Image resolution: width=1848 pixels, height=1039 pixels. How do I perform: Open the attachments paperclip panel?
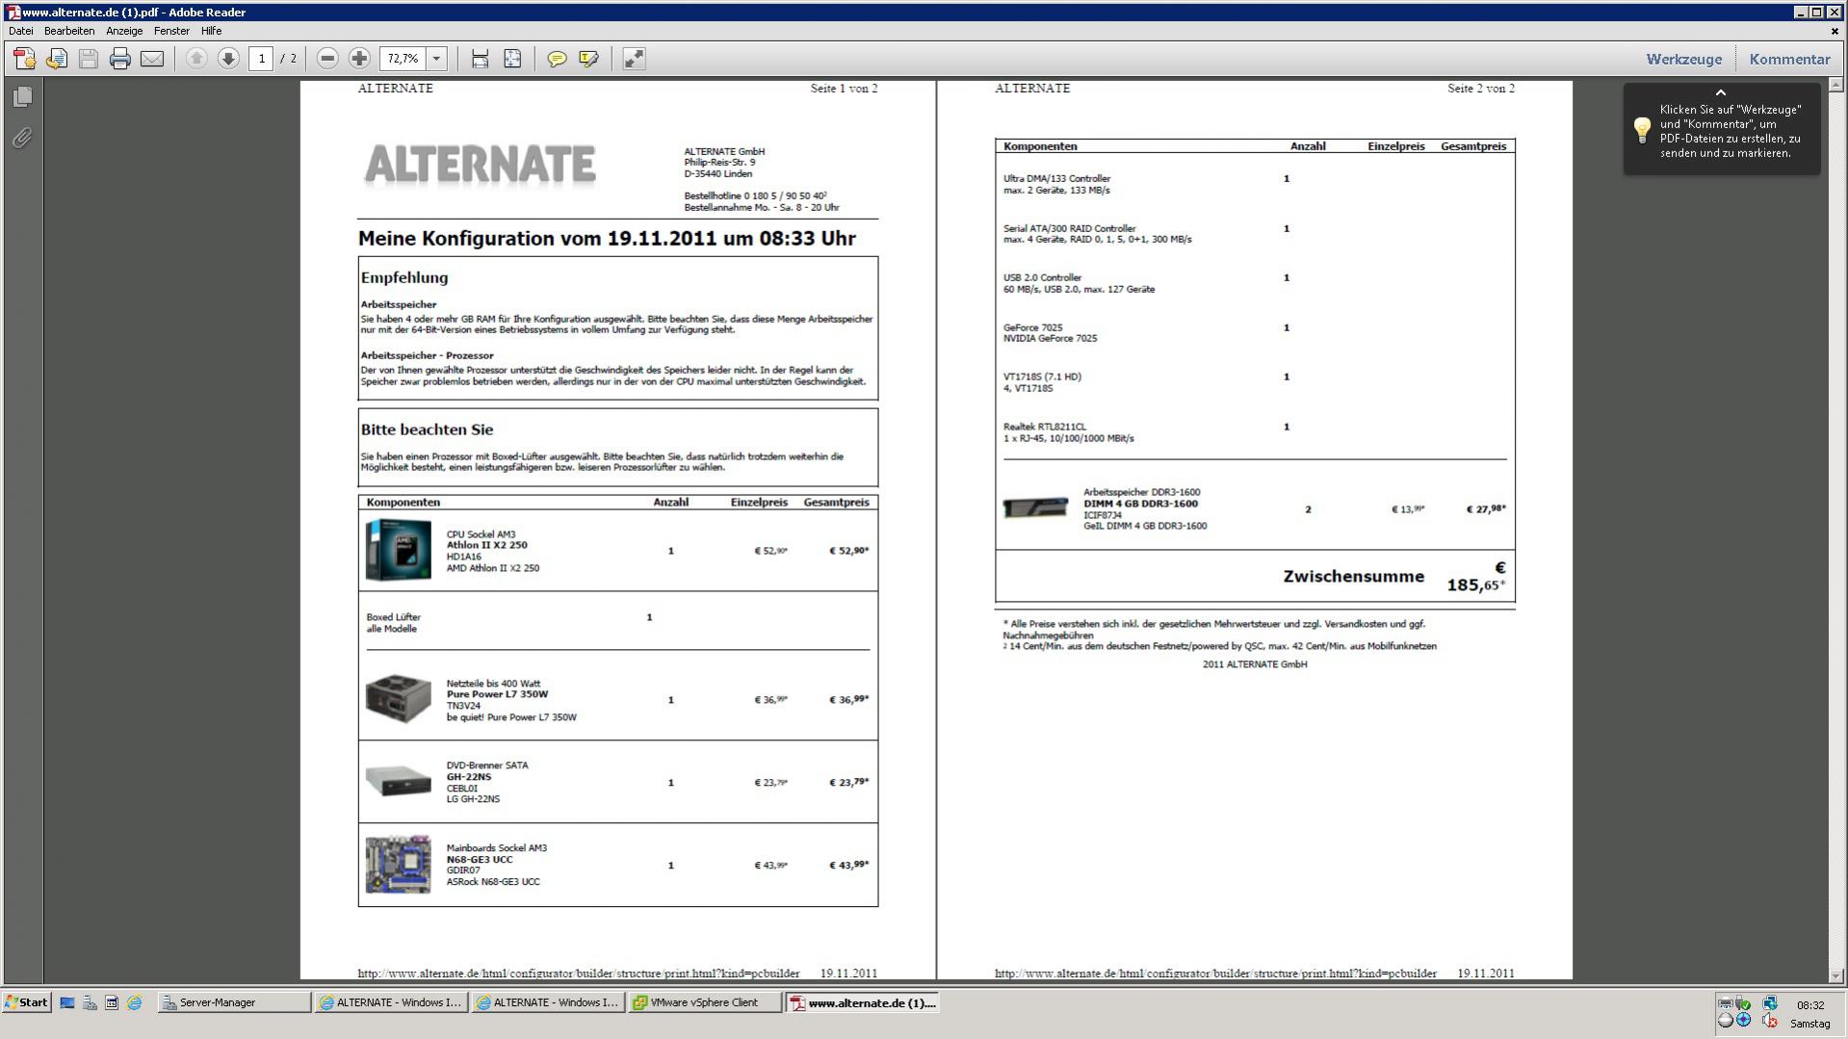click(x=23, y=138)
